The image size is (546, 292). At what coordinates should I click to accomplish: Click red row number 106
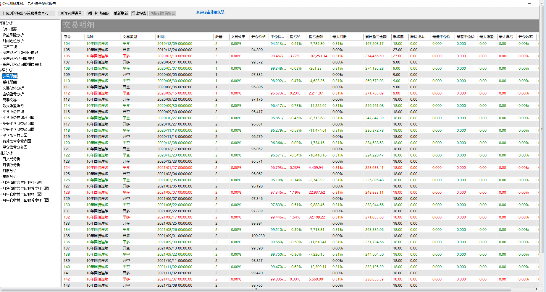pos(67,56)
